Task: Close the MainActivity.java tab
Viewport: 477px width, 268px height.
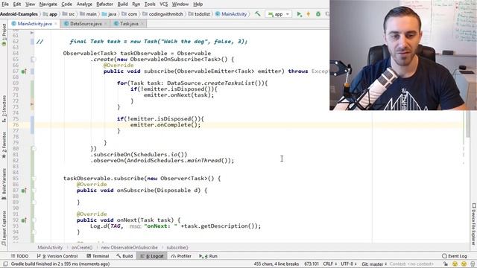Action: [56, 24]
